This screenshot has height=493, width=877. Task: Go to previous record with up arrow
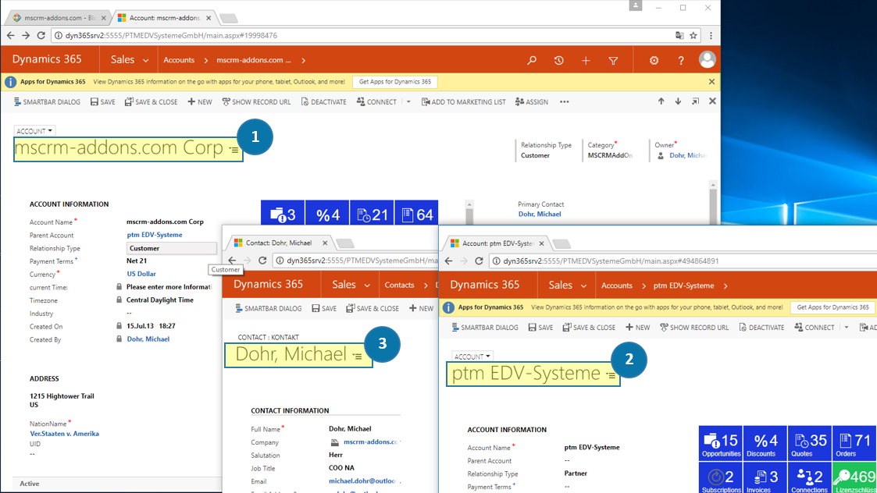(661, 101)
